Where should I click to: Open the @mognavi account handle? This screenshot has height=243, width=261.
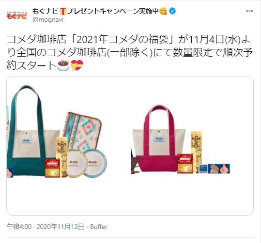coord(48,20)
